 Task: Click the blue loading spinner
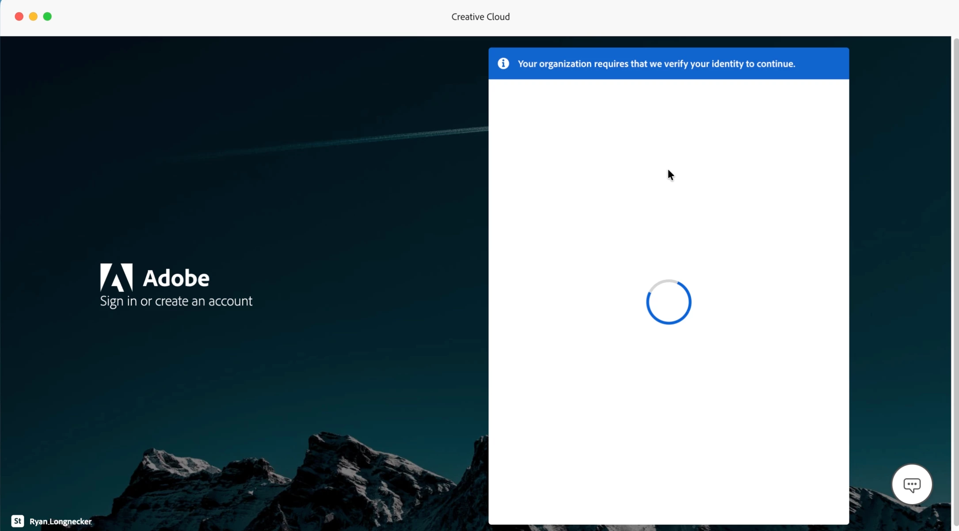click(668, 302)
